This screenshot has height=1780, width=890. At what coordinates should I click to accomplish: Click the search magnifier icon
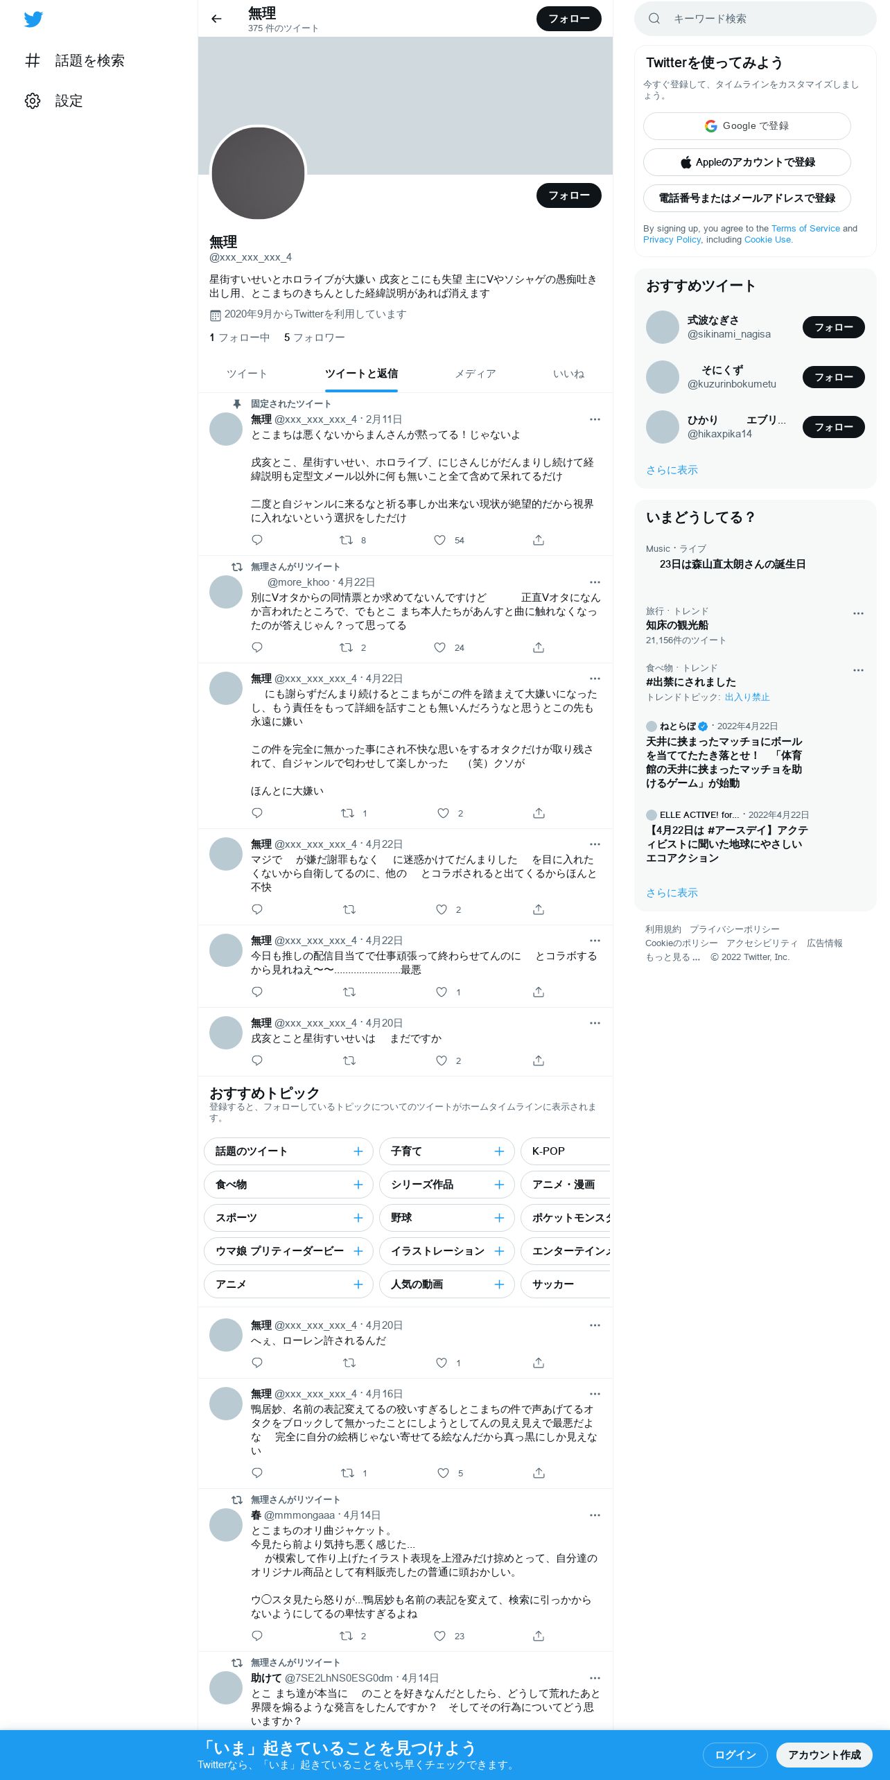654,19
